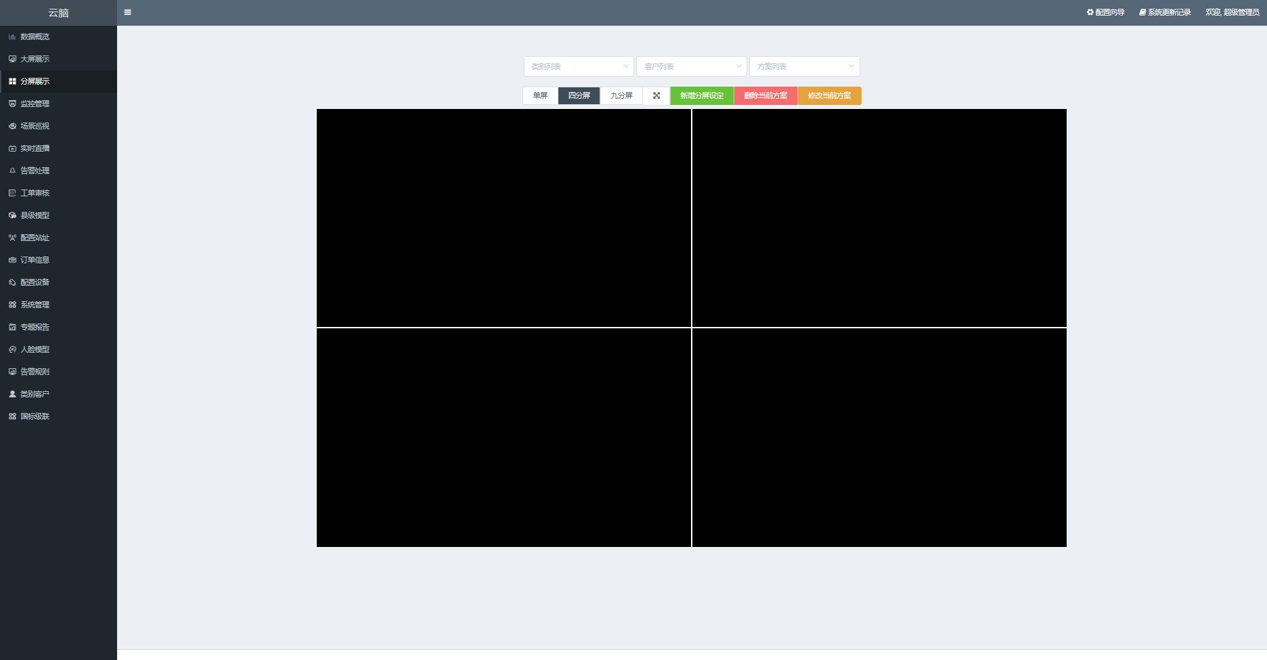The height and width of the screenshot is (660, 1267).
Task: Open 专题报告 in the sidebar
Action: point(58,327)
